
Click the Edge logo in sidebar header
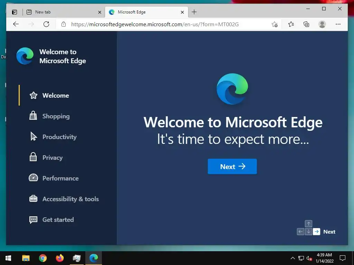[25, 56]
